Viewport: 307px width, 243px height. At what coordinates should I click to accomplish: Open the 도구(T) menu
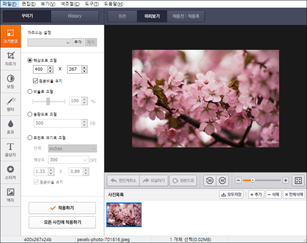92,4
